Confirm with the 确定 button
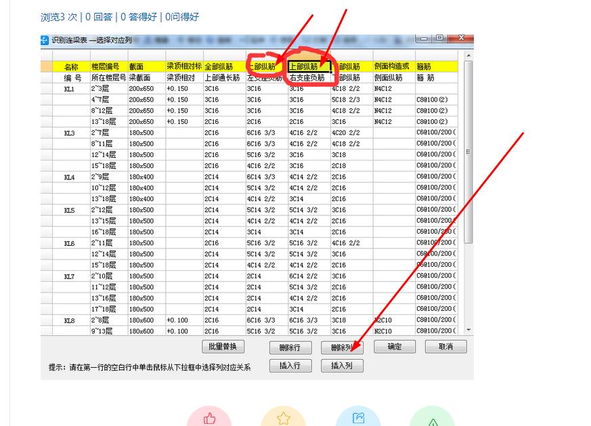591x426 pixels. click(x=395, y=347)
